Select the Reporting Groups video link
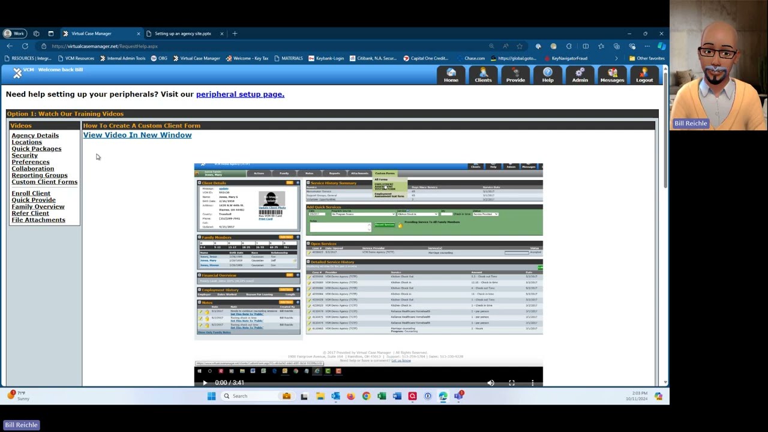Screen dimensions: 768x432 40,175
